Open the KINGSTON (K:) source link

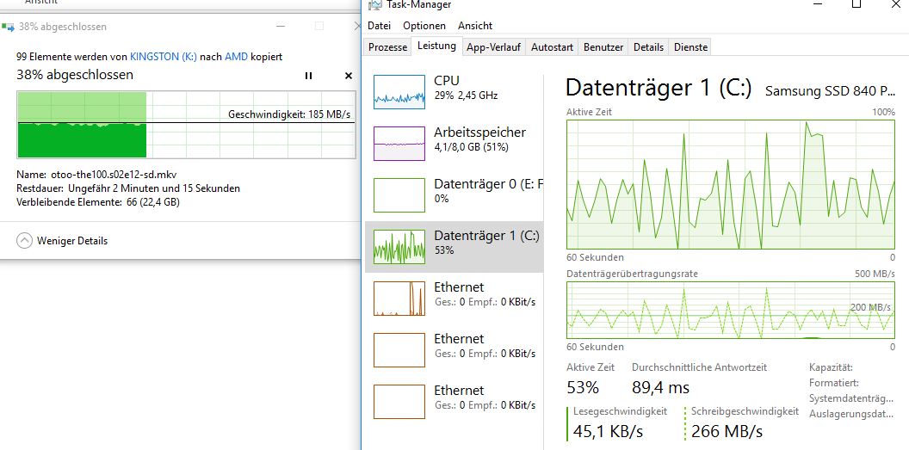[164, 56]
